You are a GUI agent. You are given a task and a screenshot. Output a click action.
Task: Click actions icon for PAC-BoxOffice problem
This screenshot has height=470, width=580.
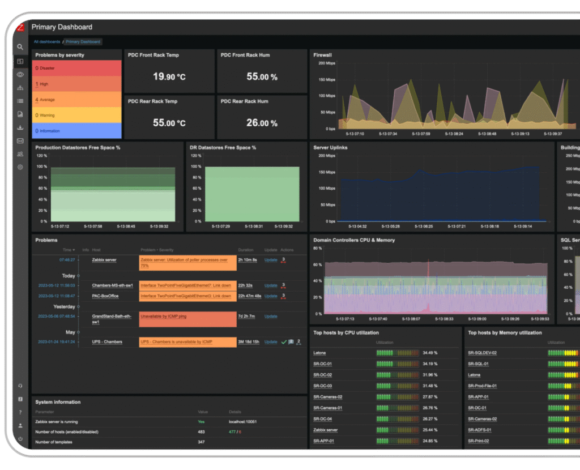click(283, 296)
